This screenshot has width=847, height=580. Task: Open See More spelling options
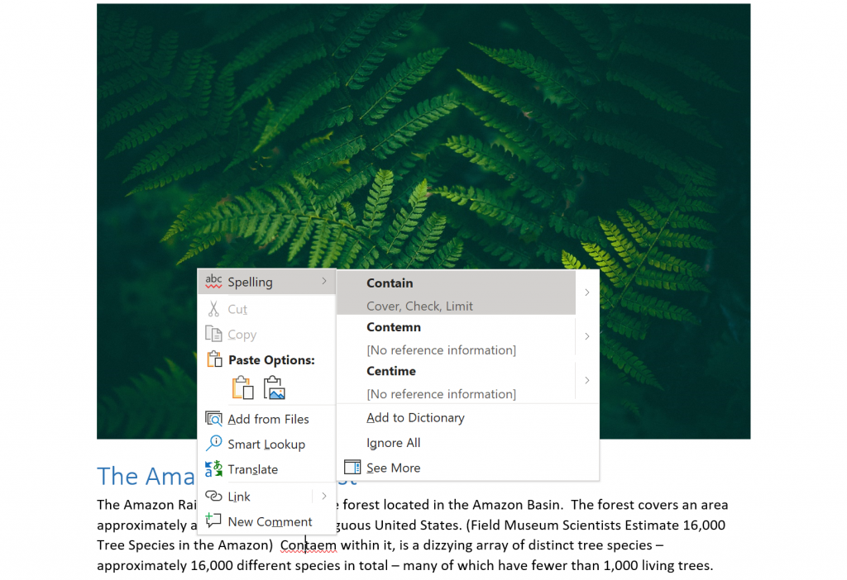(393, 468)
